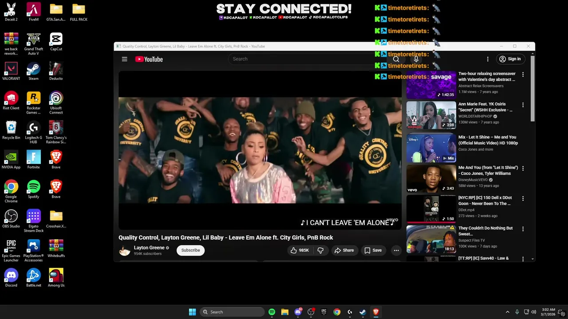
Task: Open the YouTube hamburger guide menu
Action: pos(125,59)
